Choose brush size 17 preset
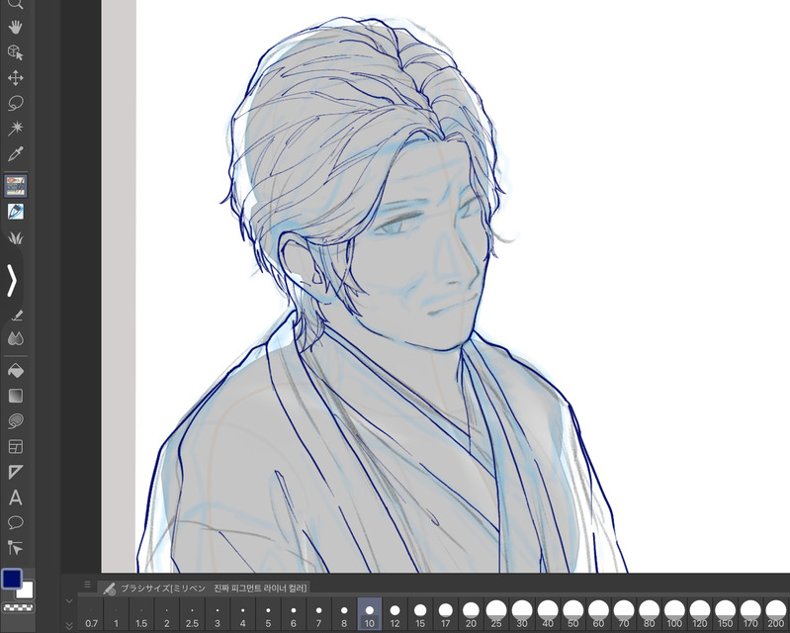Viewport: 790px width, 633px height. point(445,614)
